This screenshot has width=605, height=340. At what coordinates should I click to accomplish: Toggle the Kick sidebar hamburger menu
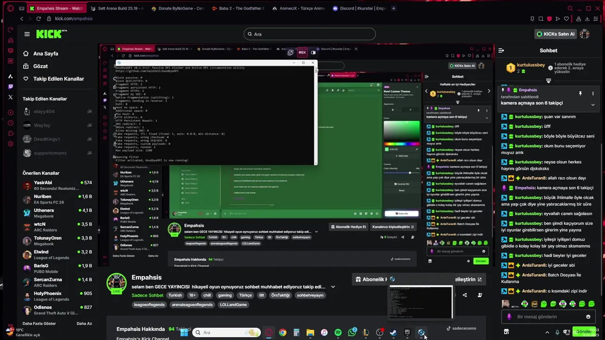coord(27,34)
